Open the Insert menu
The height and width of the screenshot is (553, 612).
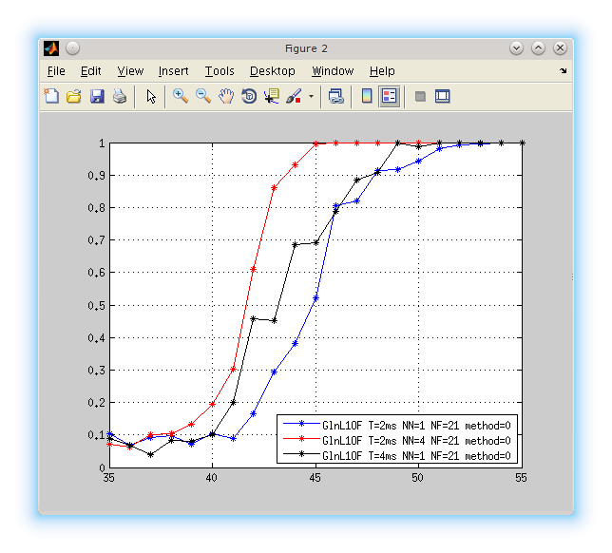tap(173, 71)
